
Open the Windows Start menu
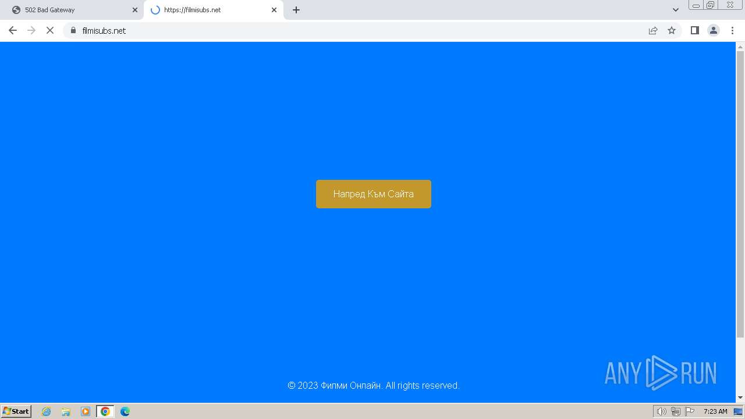point(16,411)
